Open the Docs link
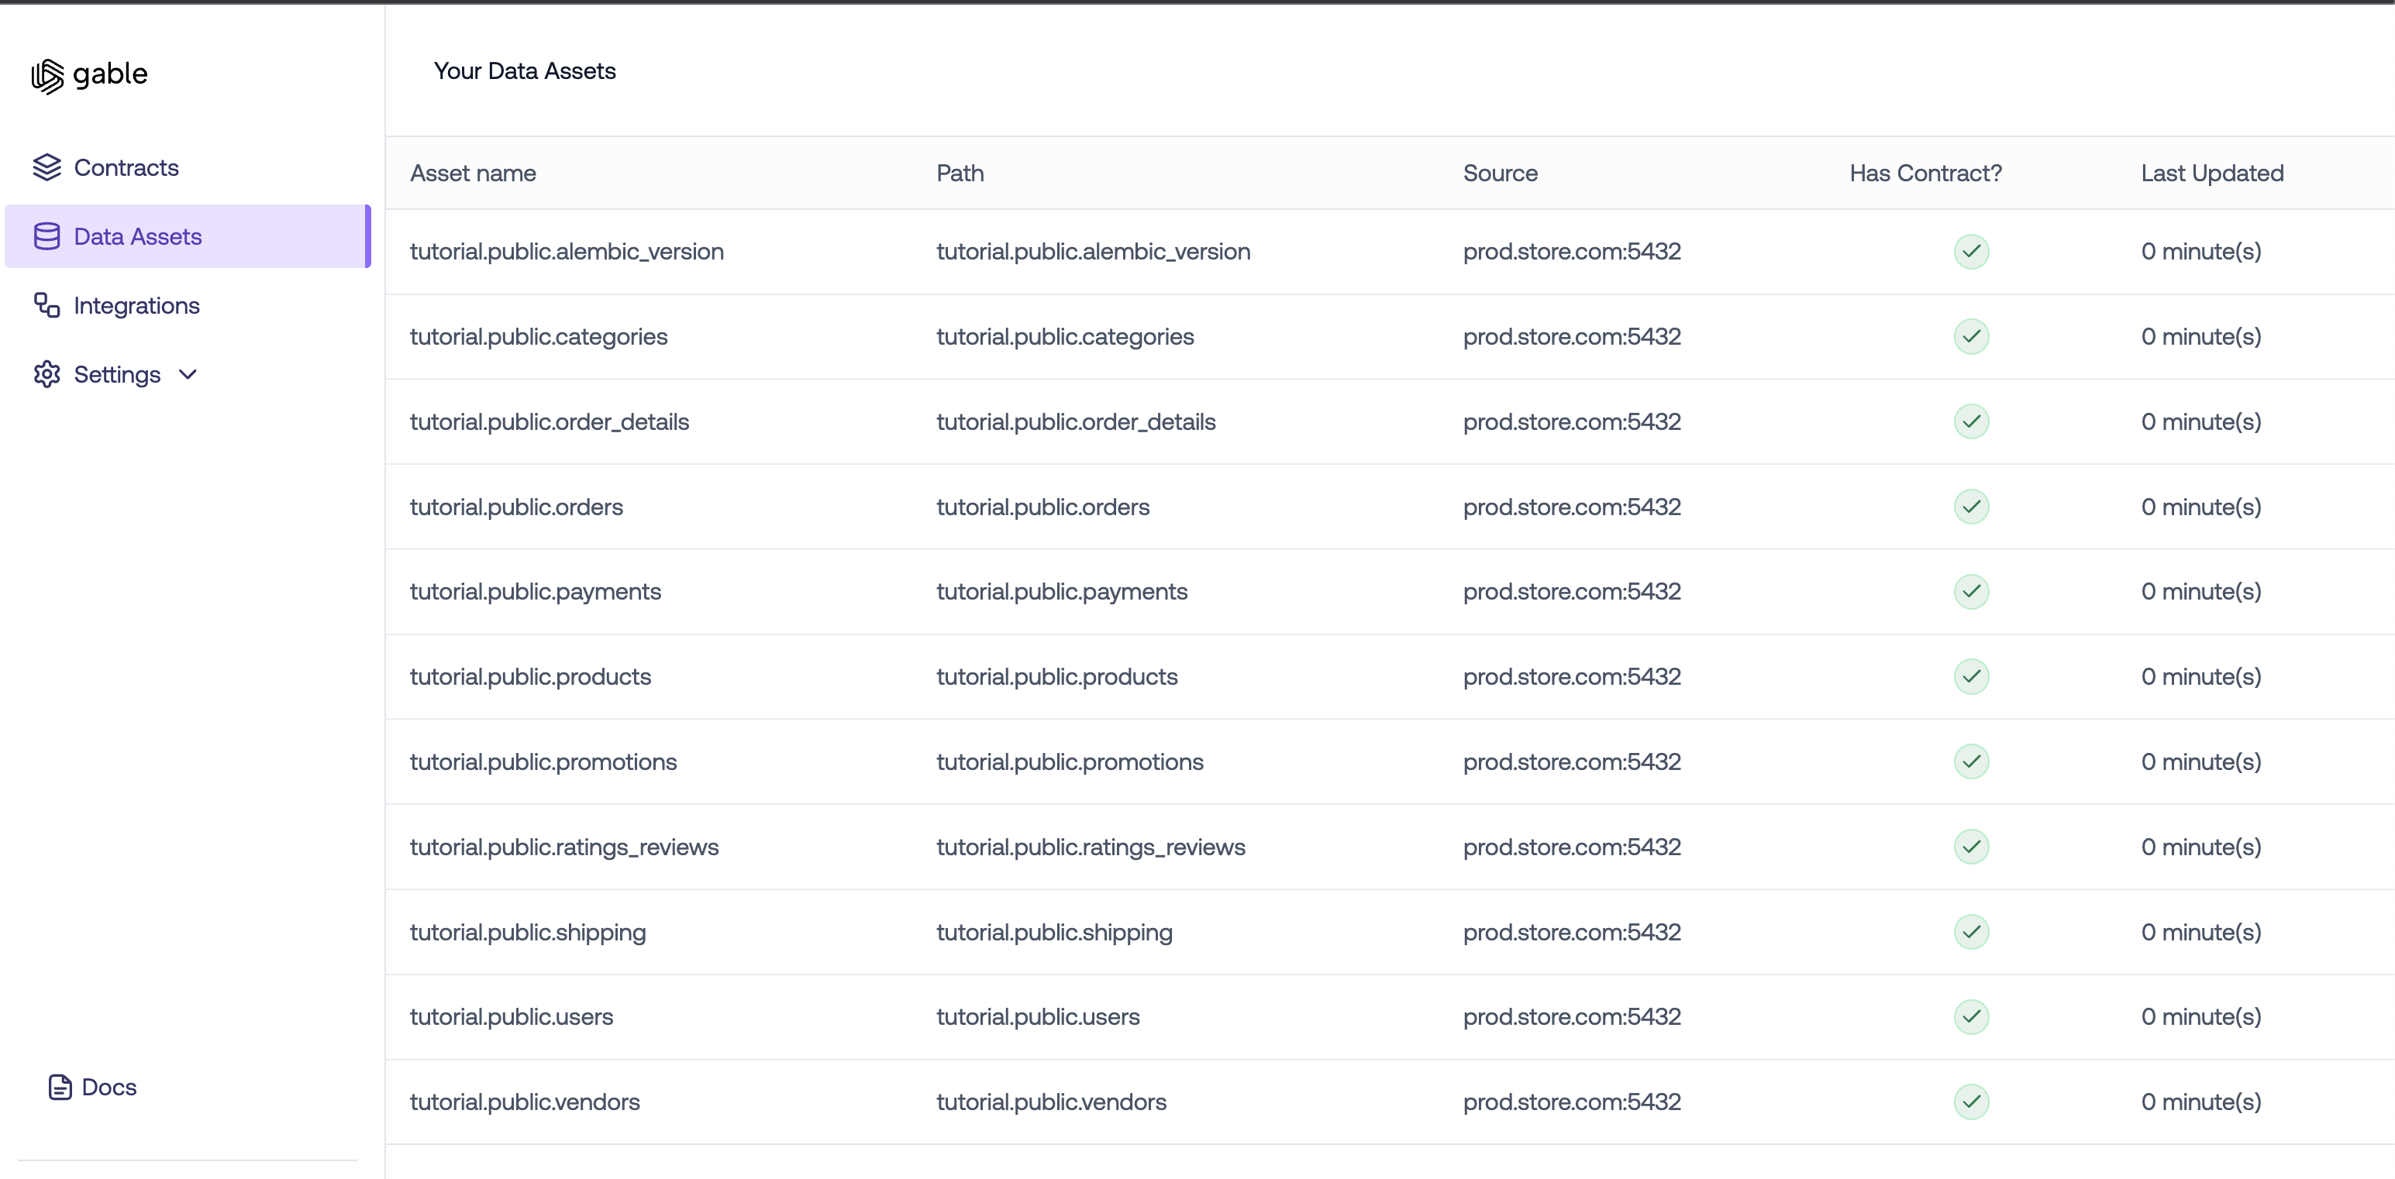Screen dimensions: 2395x1179 tap(109, 1086)
